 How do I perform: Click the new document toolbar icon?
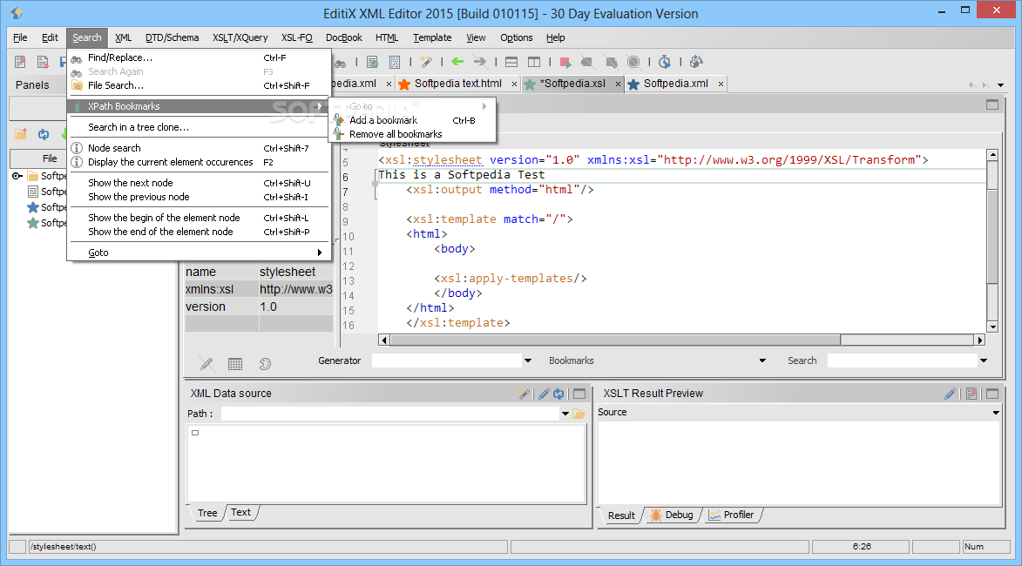point(20,62)
